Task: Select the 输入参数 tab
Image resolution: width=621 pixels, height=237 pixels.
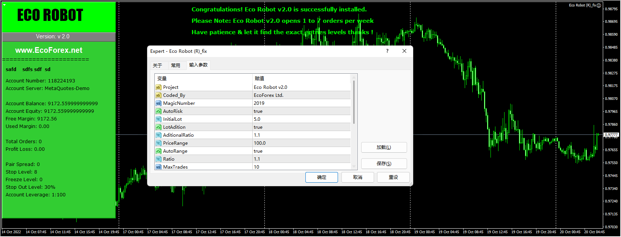Action: click(198, 65)
